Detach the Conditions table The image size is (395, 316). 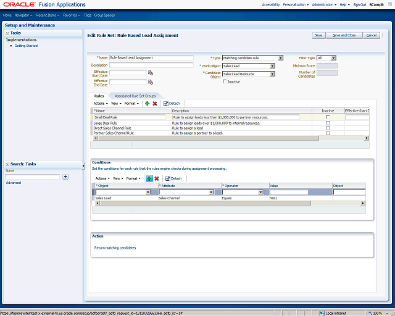[173, 178]
